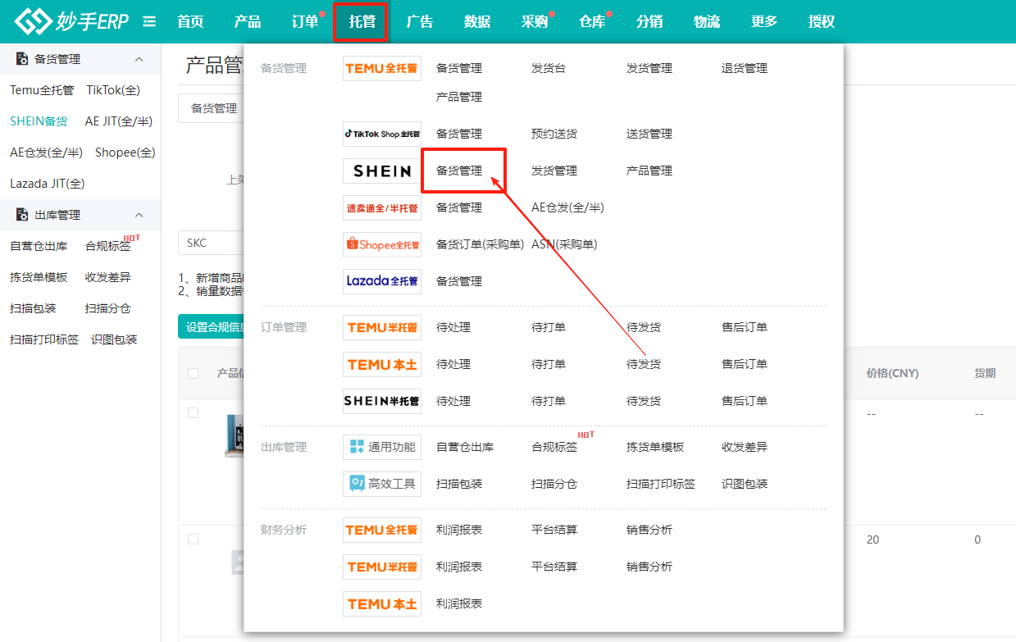
Task: Open the 产品 top menu
Action: point(248,21)
